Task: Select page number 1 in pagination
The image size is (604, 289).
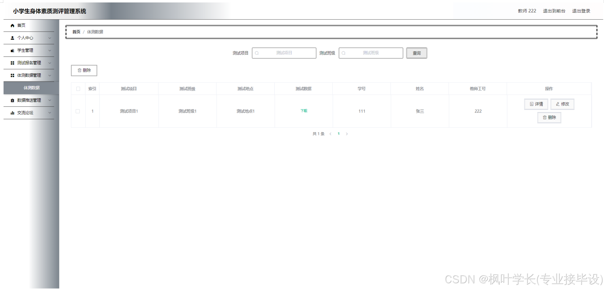Action: [339, 134]
